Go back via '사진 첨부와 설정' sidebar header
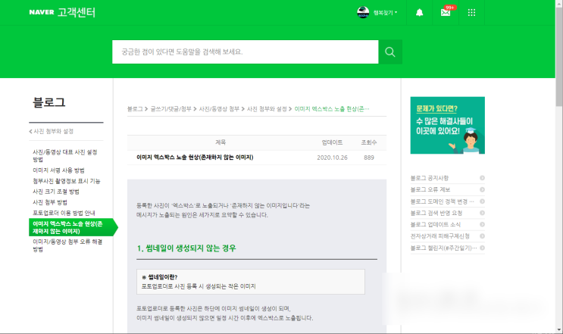Viewport: 563px width, 334px height. tap(52, 131)
